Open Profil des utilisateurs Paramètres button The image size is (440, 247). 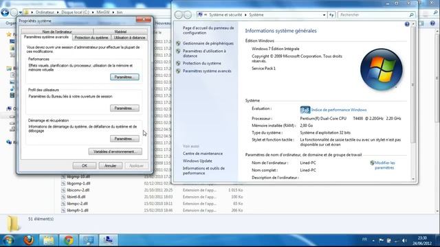coord(124,108)
